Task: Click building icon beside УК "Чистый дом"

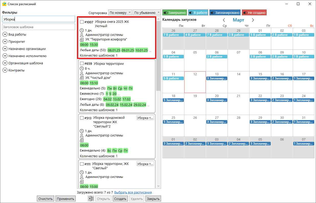Action: coord(82,78)
